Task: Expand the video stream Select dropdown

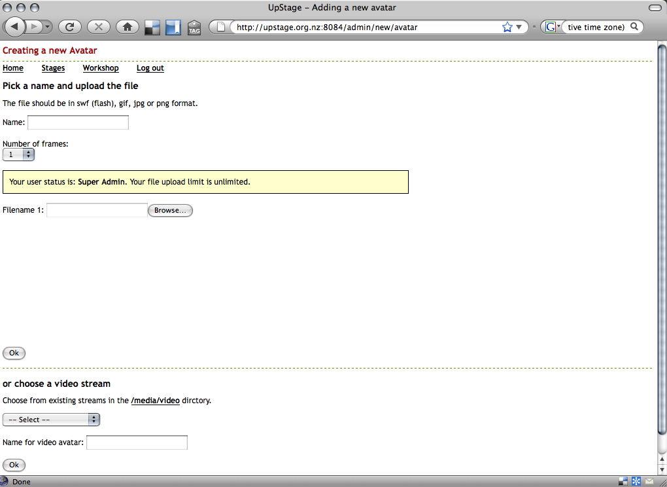Action: (x=51, y=420)
